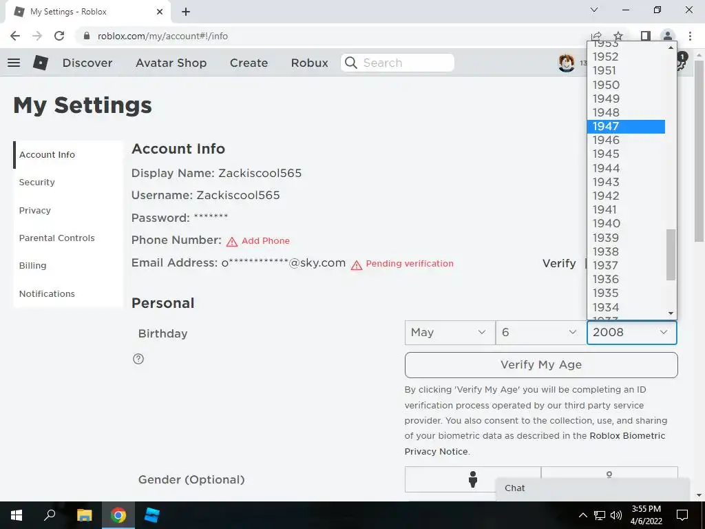Click year list scroll up arrow
The width and height of the screenshot is (705, 529).
point(671,48)
